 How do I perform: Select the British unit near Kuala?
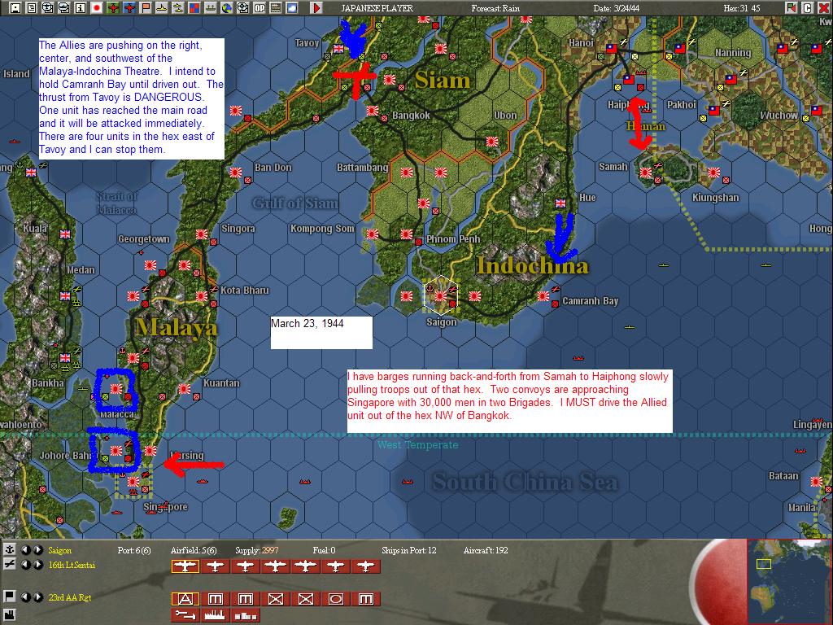coord(65,234)
